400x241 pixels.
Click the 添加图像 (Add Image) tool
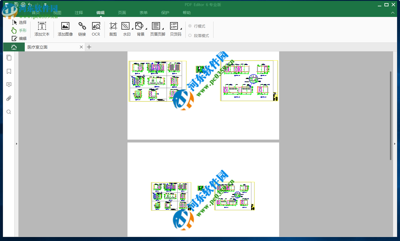pyautogui.click(x=65, y=29)
